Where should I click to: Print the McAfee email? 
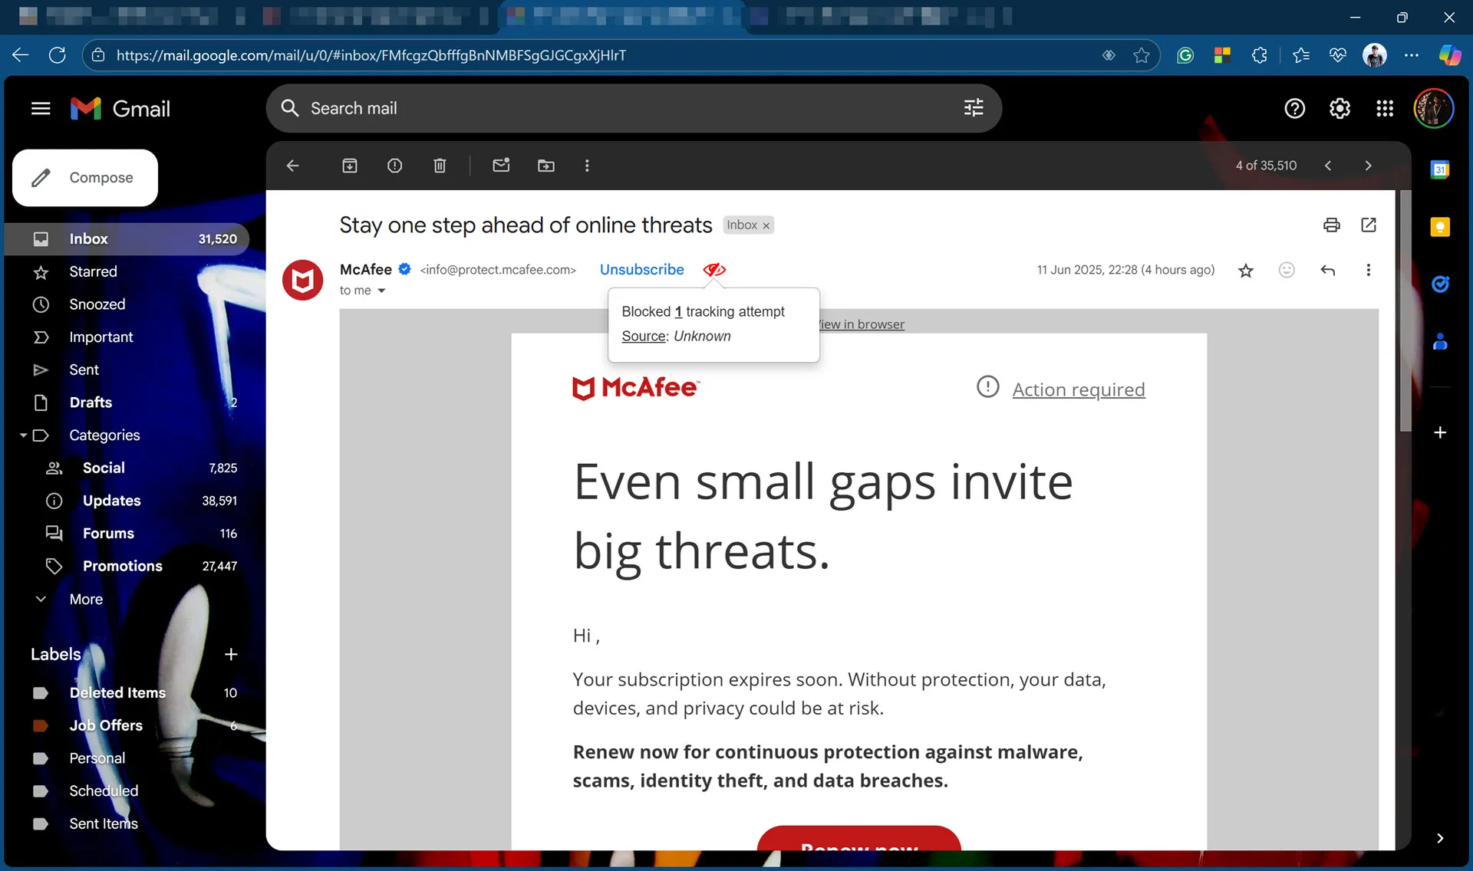[1332, 225]
